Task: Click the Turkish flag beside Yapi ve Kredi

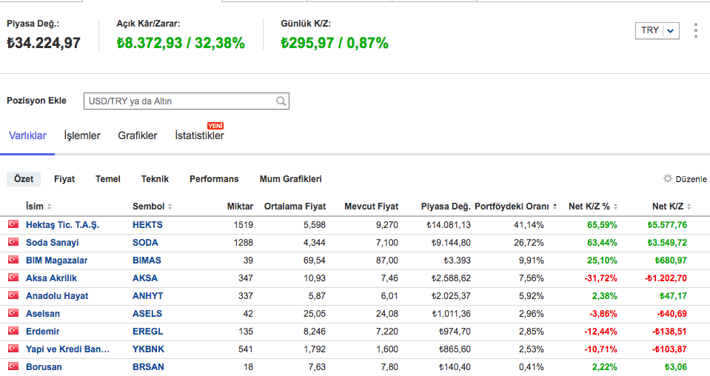Action: pyautogui.click(x=13, y=348)
